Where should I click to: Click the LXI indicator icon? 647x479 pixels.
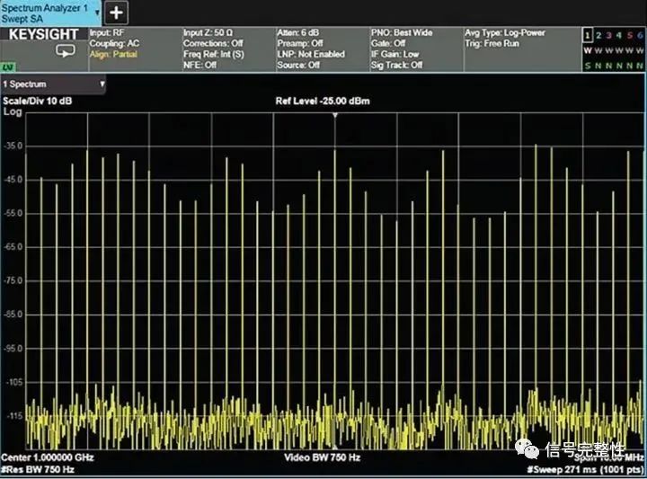tap(7, 67)
